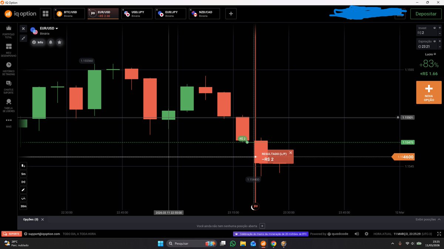Click the Windows Start button
Screen dimensions: 444x249
[161, 243]
